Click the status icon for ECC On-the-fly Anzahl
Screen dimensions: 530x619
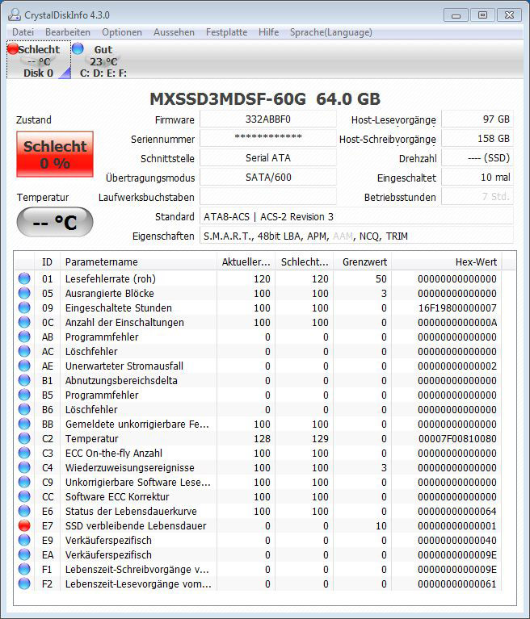(x=24, y=453)
